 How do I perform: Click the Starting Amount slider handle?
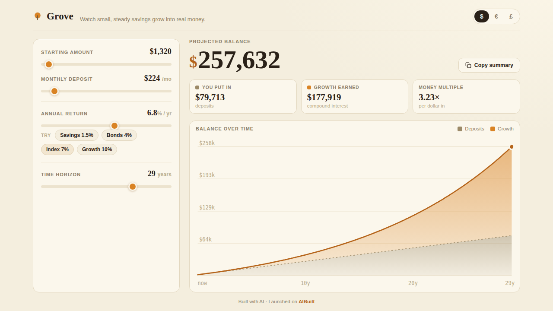(x=49, y=64)
